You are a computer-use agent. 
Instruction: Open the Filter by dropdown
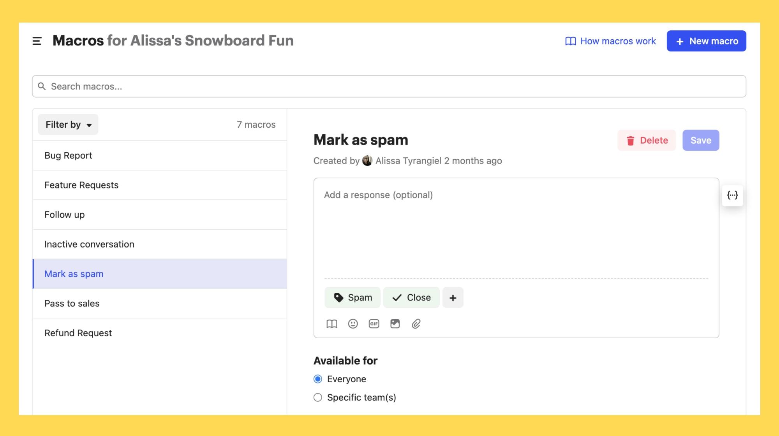68,124
